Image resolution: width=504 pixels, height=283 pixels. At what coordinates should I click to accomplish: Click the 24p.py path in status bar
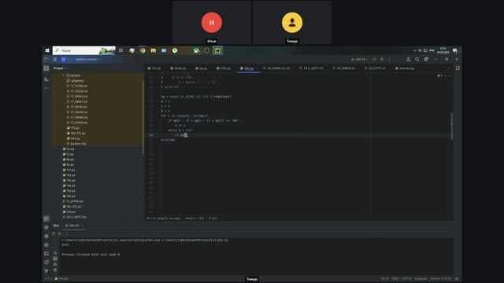click(61, 279)
